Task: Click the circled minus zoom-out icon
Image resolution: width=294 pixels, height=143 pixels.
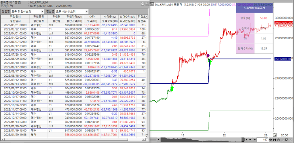Action: (283, 140)
